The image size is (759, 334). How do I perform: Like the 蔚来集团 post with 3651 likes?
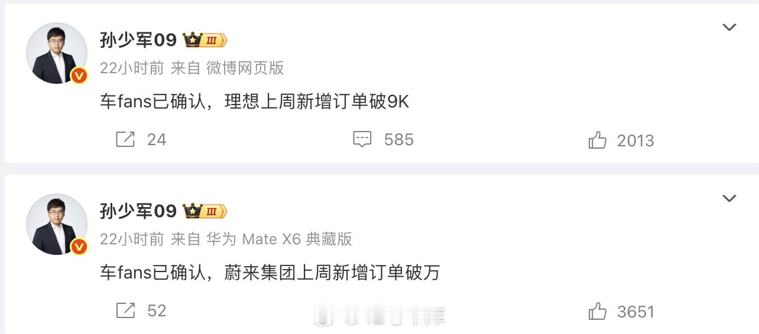pos(598,311)
